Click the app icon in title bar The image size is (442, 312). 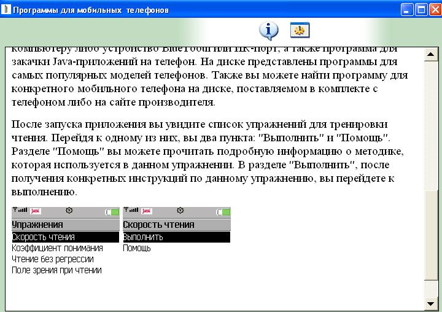point(6,10)
